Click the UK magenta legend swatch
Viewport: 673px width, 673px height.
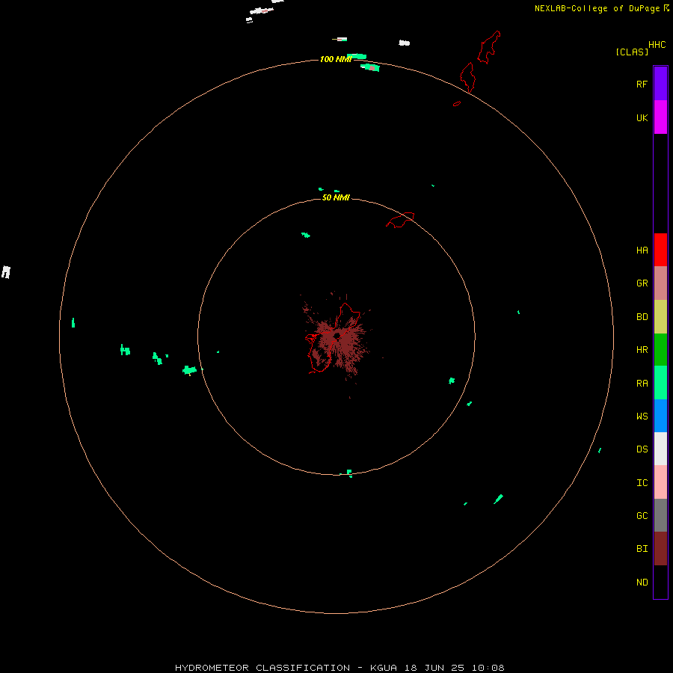point(660,117)
